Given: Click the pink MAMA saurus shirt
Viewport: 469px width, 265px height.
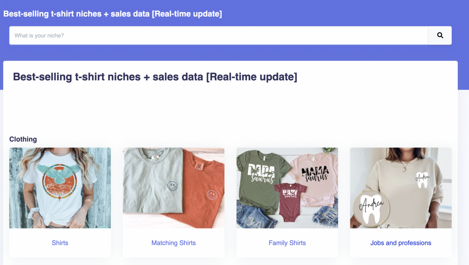Looking at the screenshot, I should click(x=315, y=173).
